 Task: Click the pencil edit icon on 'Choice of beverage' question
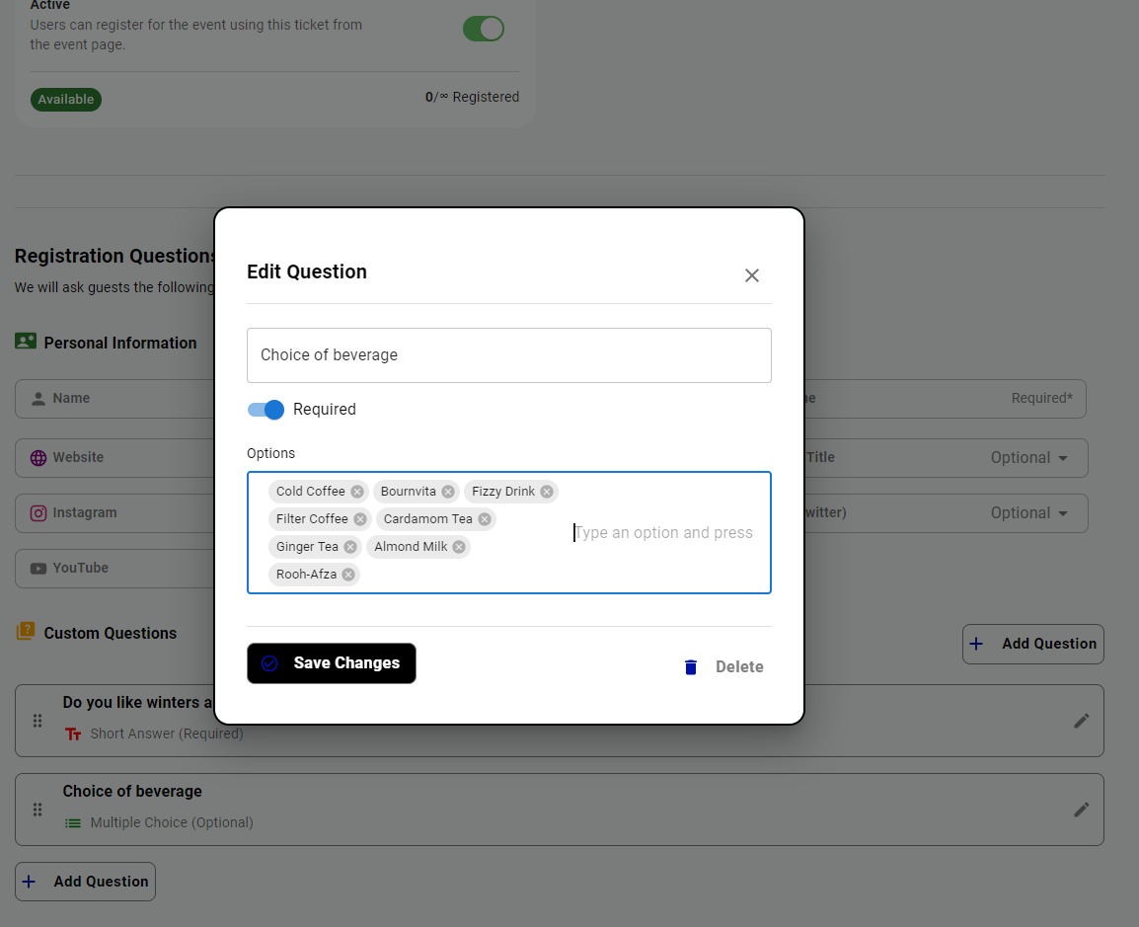pos(1081,810)
